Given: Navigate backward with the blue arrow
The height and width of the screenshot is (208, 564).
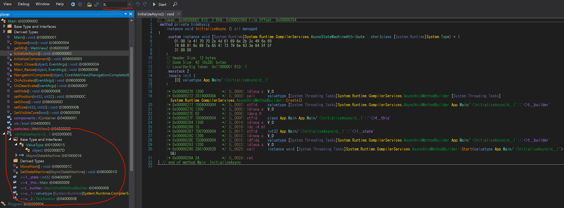Looking at the screenshot, I should 73,4.
